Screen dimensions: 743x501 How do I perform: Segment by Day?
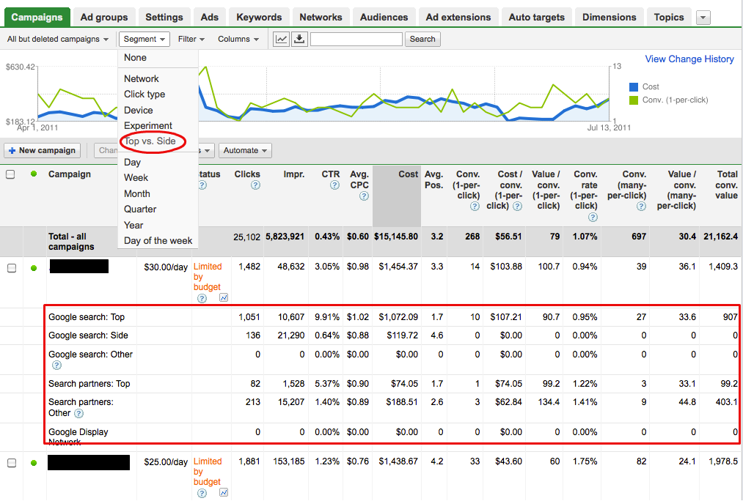(x=132, y=163)
